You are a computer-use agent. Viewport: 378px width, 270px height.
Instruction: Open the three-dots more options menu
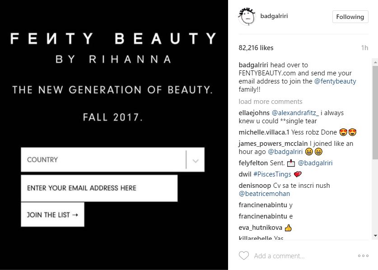pyautogui.click(x=363, y=256)
